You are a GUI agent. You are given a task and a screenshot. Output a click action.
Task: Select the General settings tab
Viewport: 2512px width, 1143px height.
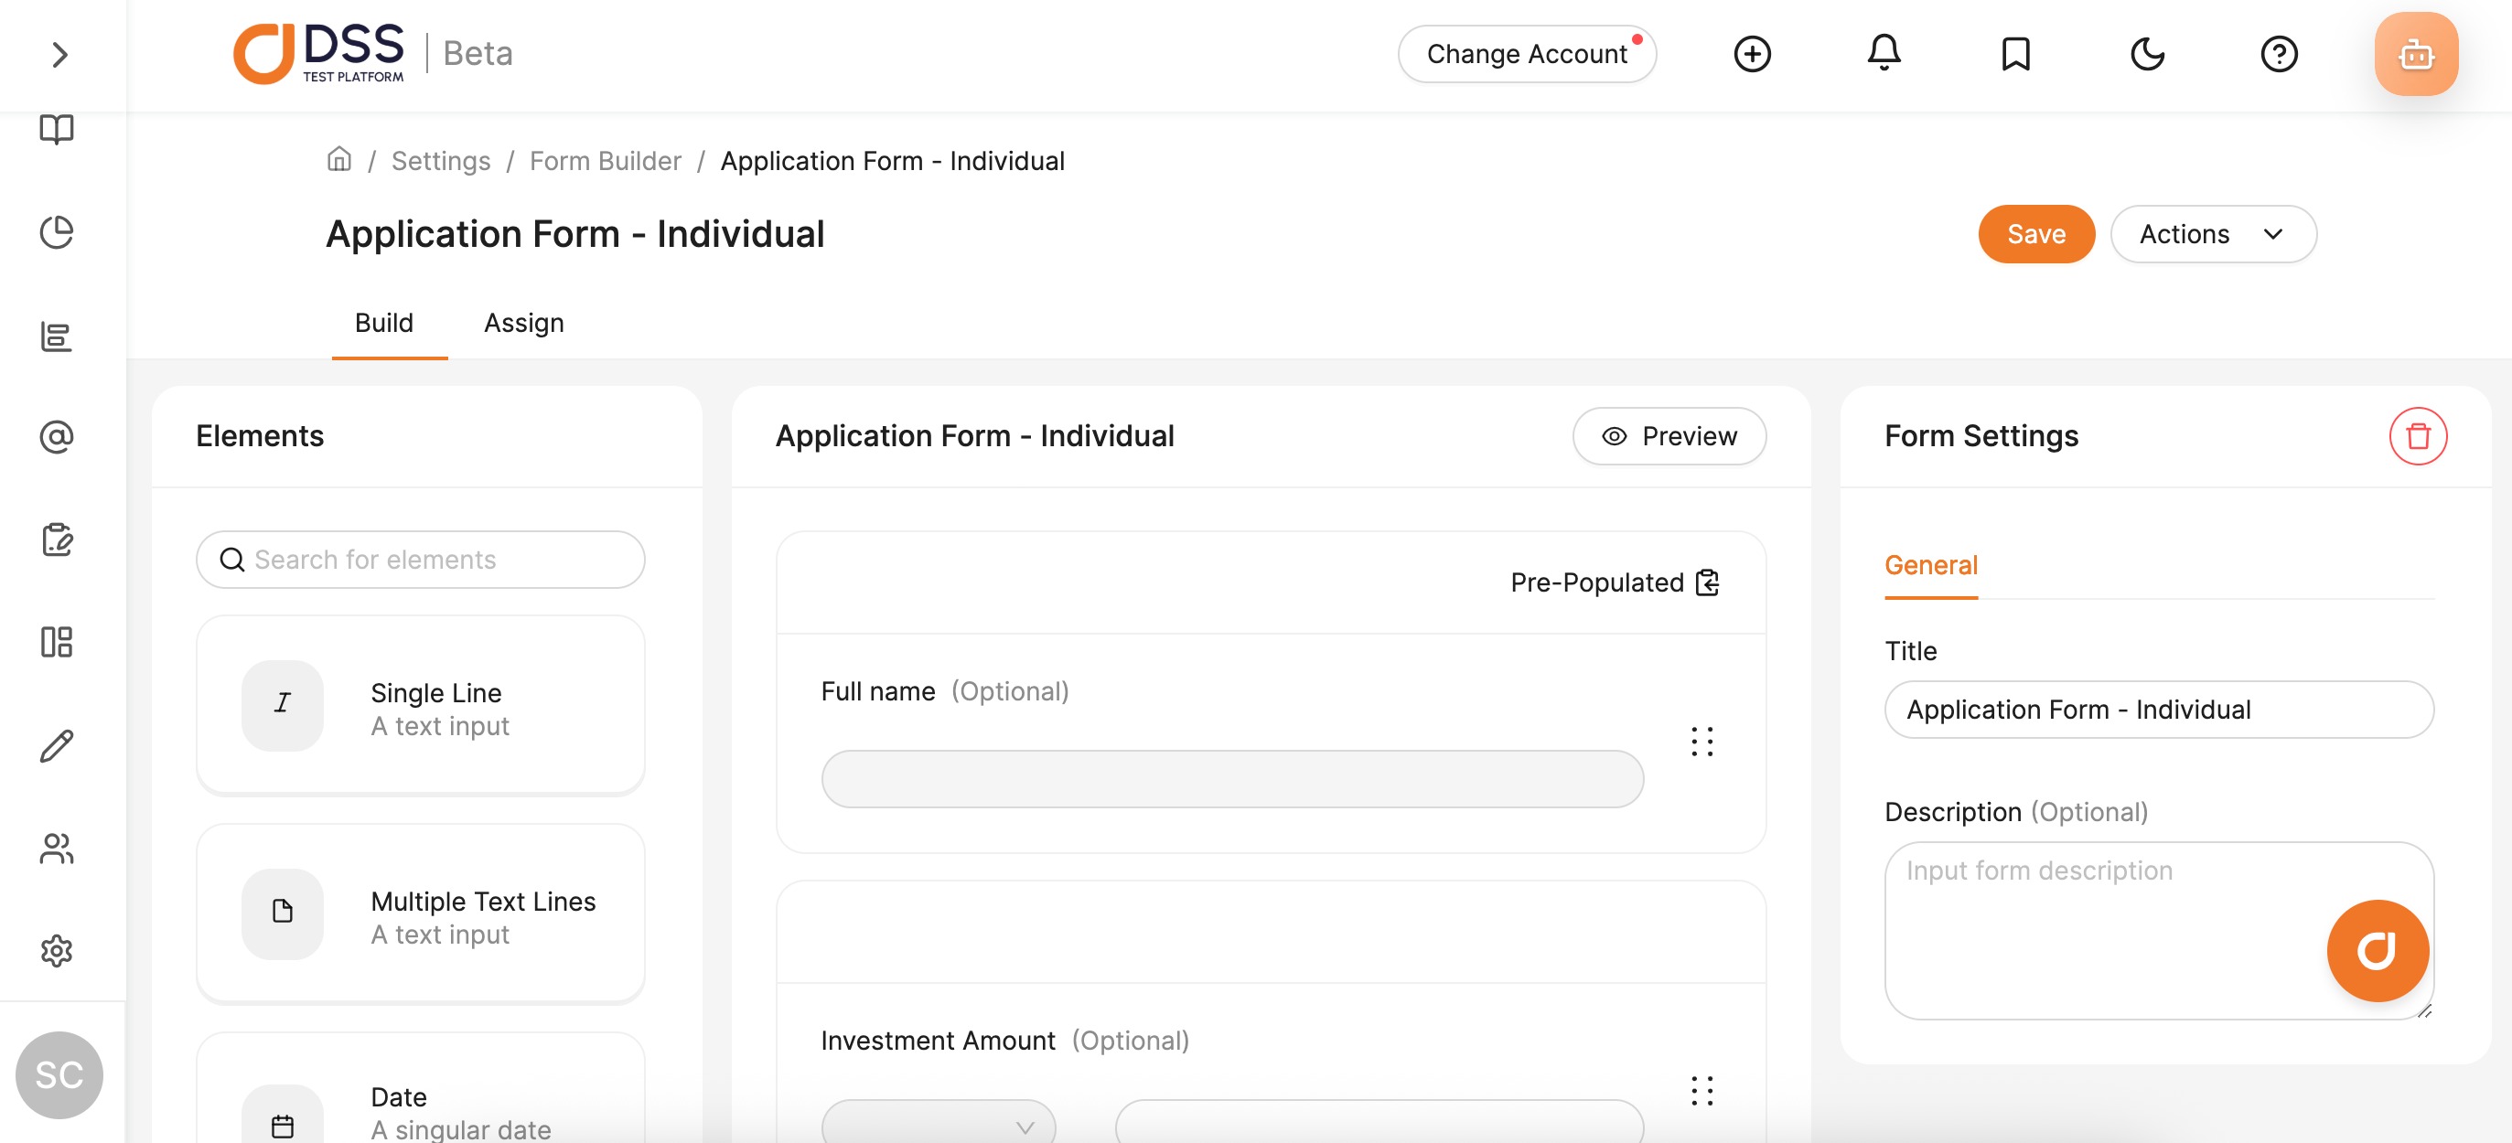click(1930, 565)
